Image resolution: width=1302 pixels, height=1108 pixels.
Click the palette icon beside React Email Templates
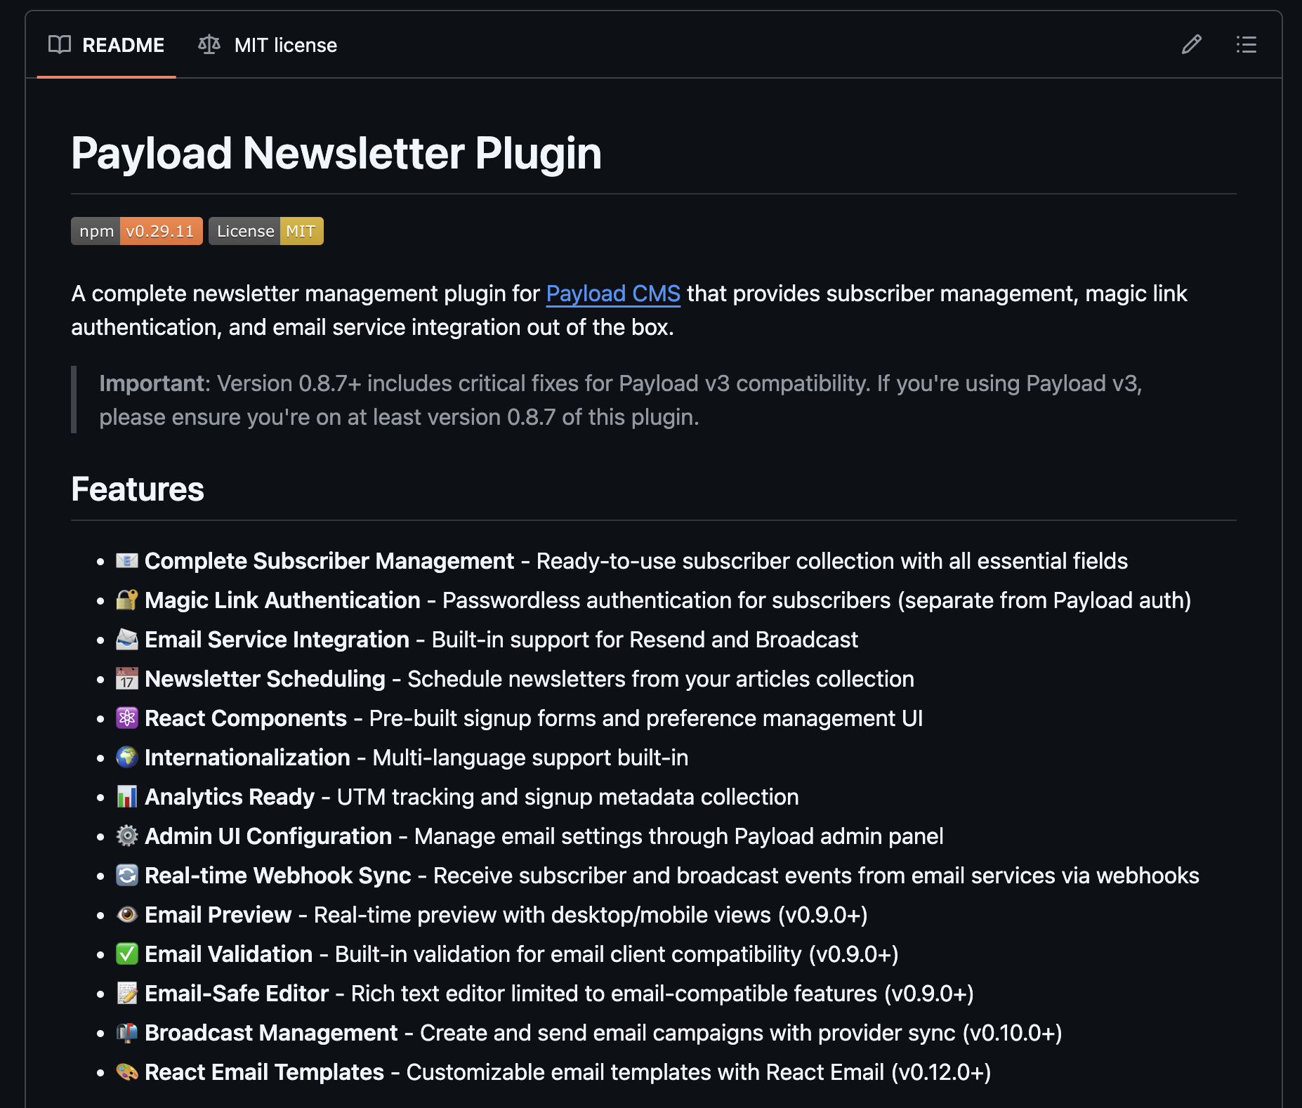coord(126,1071)
